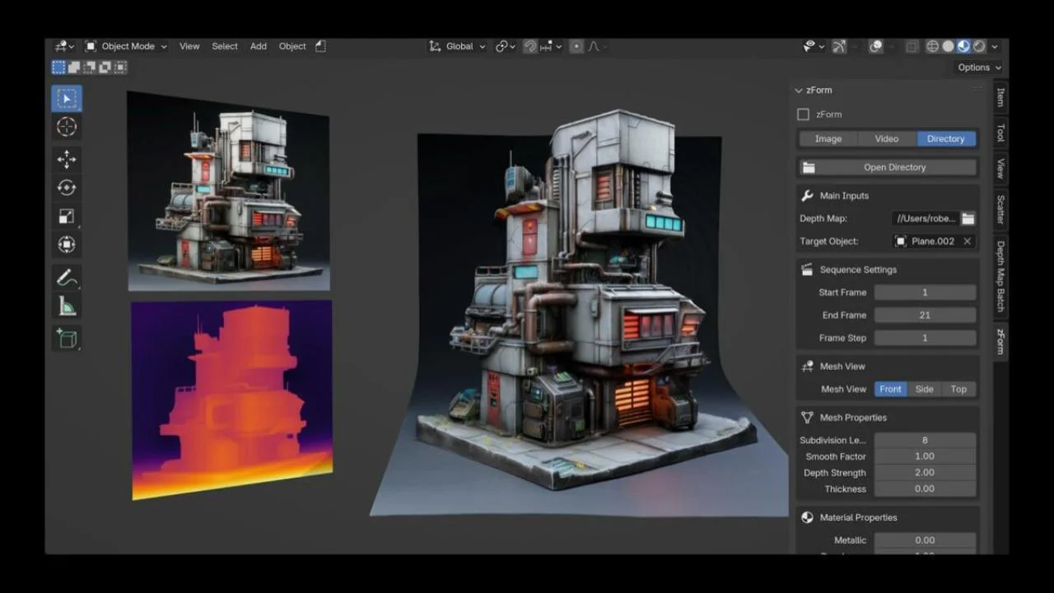The width and height of the screenshot is (1054, 593).
Task: Click the End Frame value field
Action: click(x=925, y=315)
